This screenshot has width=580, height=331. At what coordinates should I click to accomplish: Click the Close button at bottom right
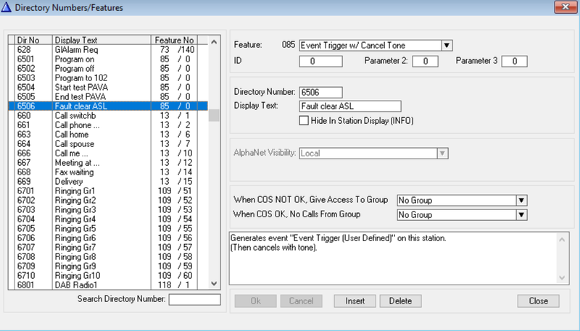pos(538,301)
